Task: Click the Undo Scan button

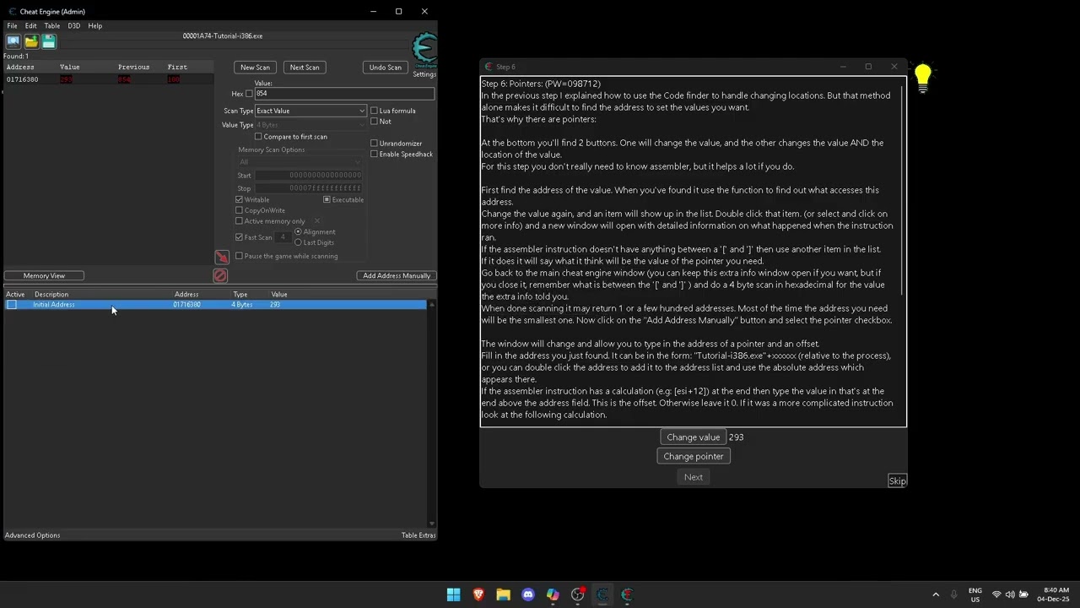Action: [385, 68]
